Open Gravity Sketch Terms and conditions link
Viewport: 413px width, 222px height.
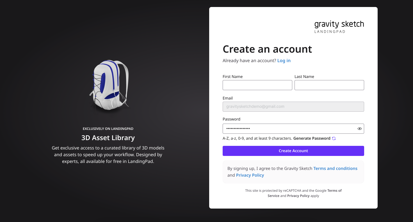[x=335, y=169]
